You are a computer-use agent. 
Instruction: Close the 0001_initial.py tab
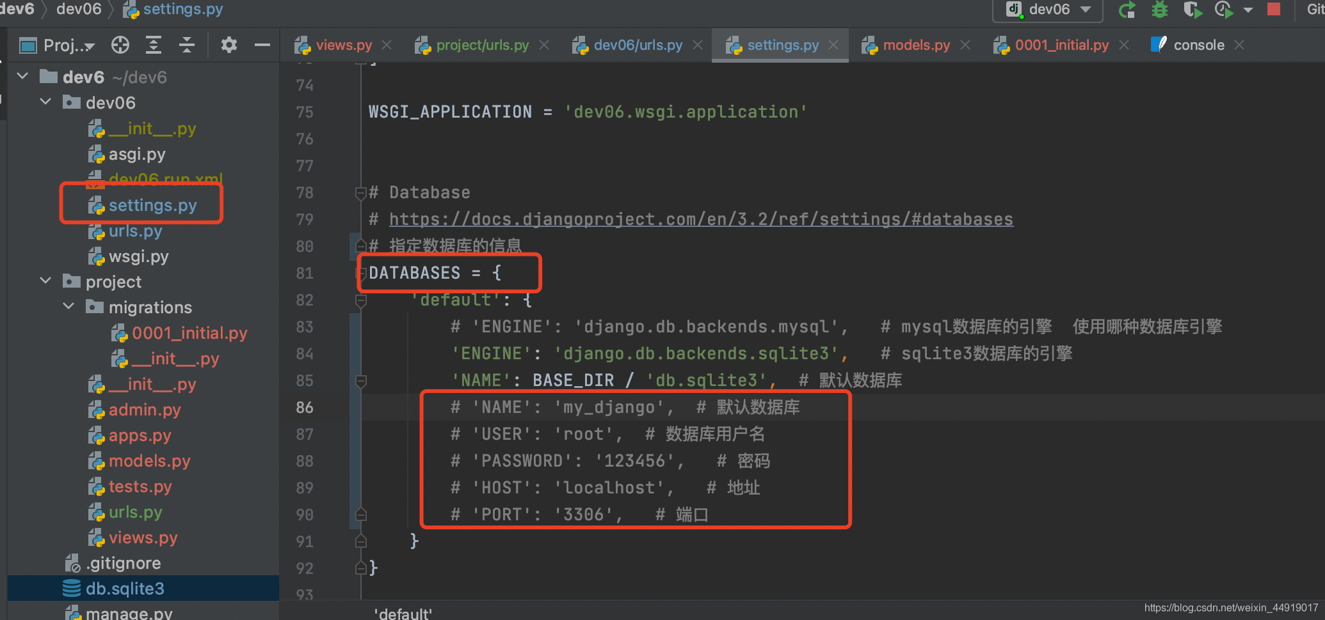(1124, 45)
